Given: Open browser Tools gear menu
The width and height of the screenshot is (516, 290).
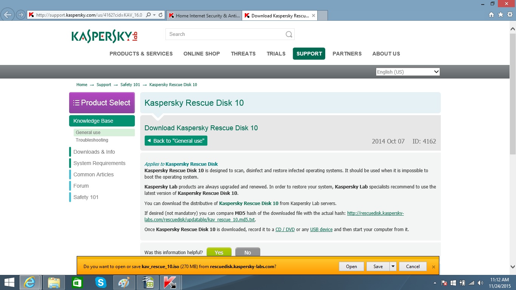Looking at the screenshot, I should coord(510,15).
